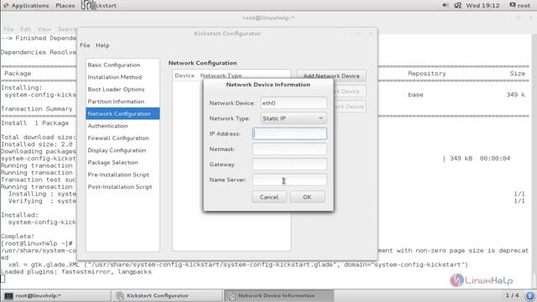Screen dimensions: 537x302
Task: Open the Wed 19:12 clock
Action: tap(482, 6)
